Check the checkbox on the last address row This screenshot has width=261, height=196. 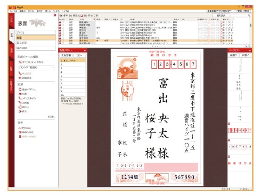coord(63,43)
